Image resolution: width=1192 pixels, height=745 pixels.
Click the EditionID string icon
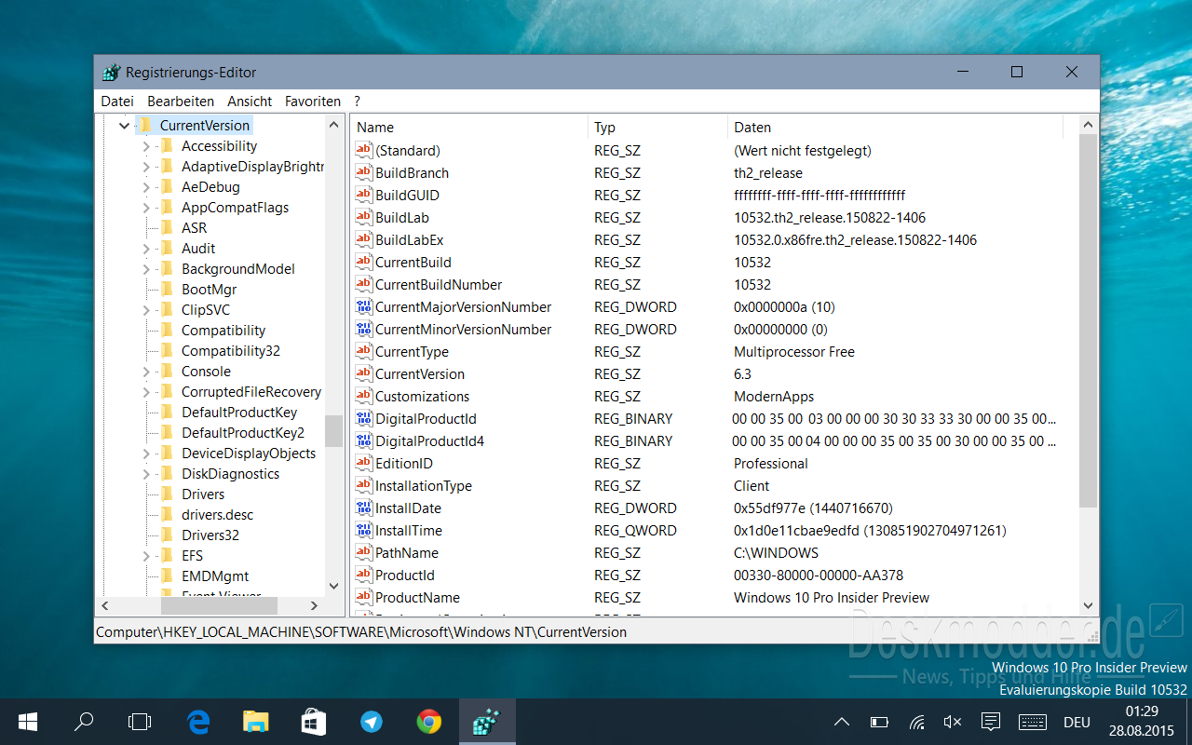[364, 463]
